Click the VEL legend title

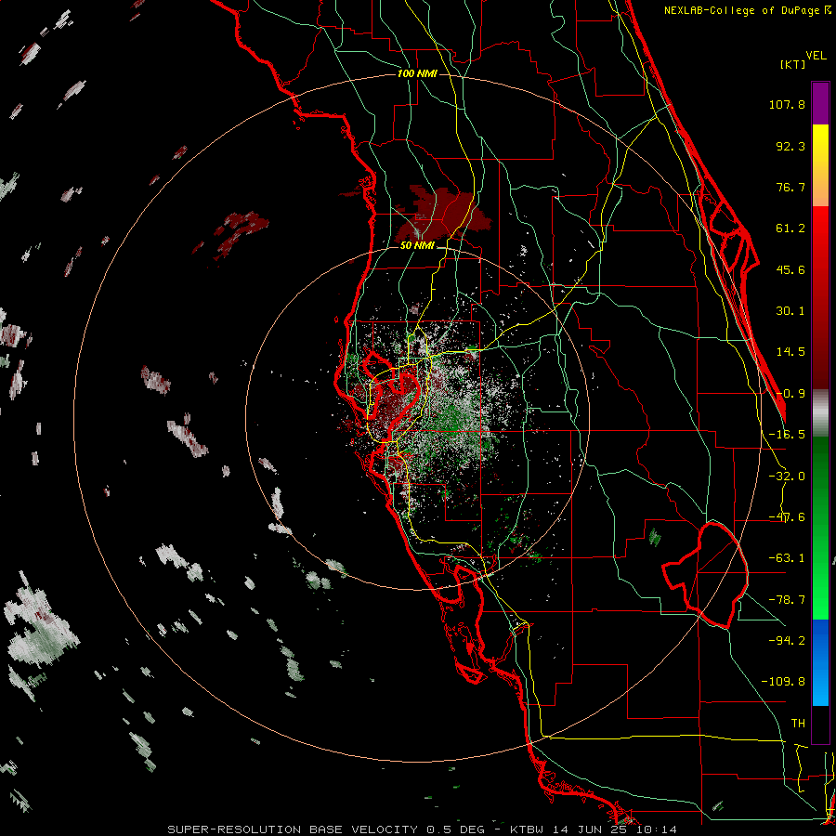coord(816,56)
